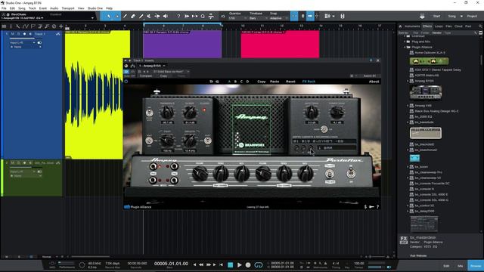This screenshot has width=484, height=272.
Task: Open the FX Rack in plugin
Action: (x=309, y=82)
